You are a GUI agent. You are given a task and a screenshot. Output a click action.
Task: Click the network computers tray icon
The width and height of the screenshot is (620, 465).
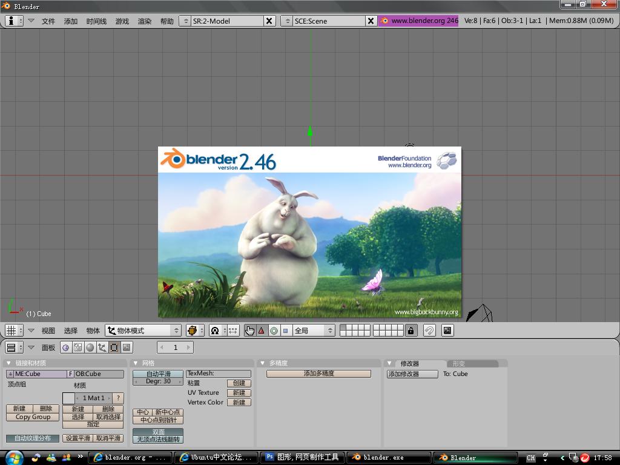[x=573, y=458]
